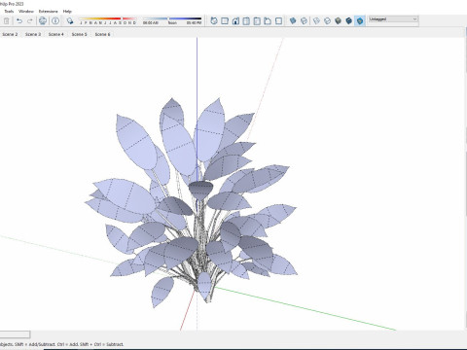Open the Tools menu
467x350 pixels.
pyautogui.click(x=9, y=12)
